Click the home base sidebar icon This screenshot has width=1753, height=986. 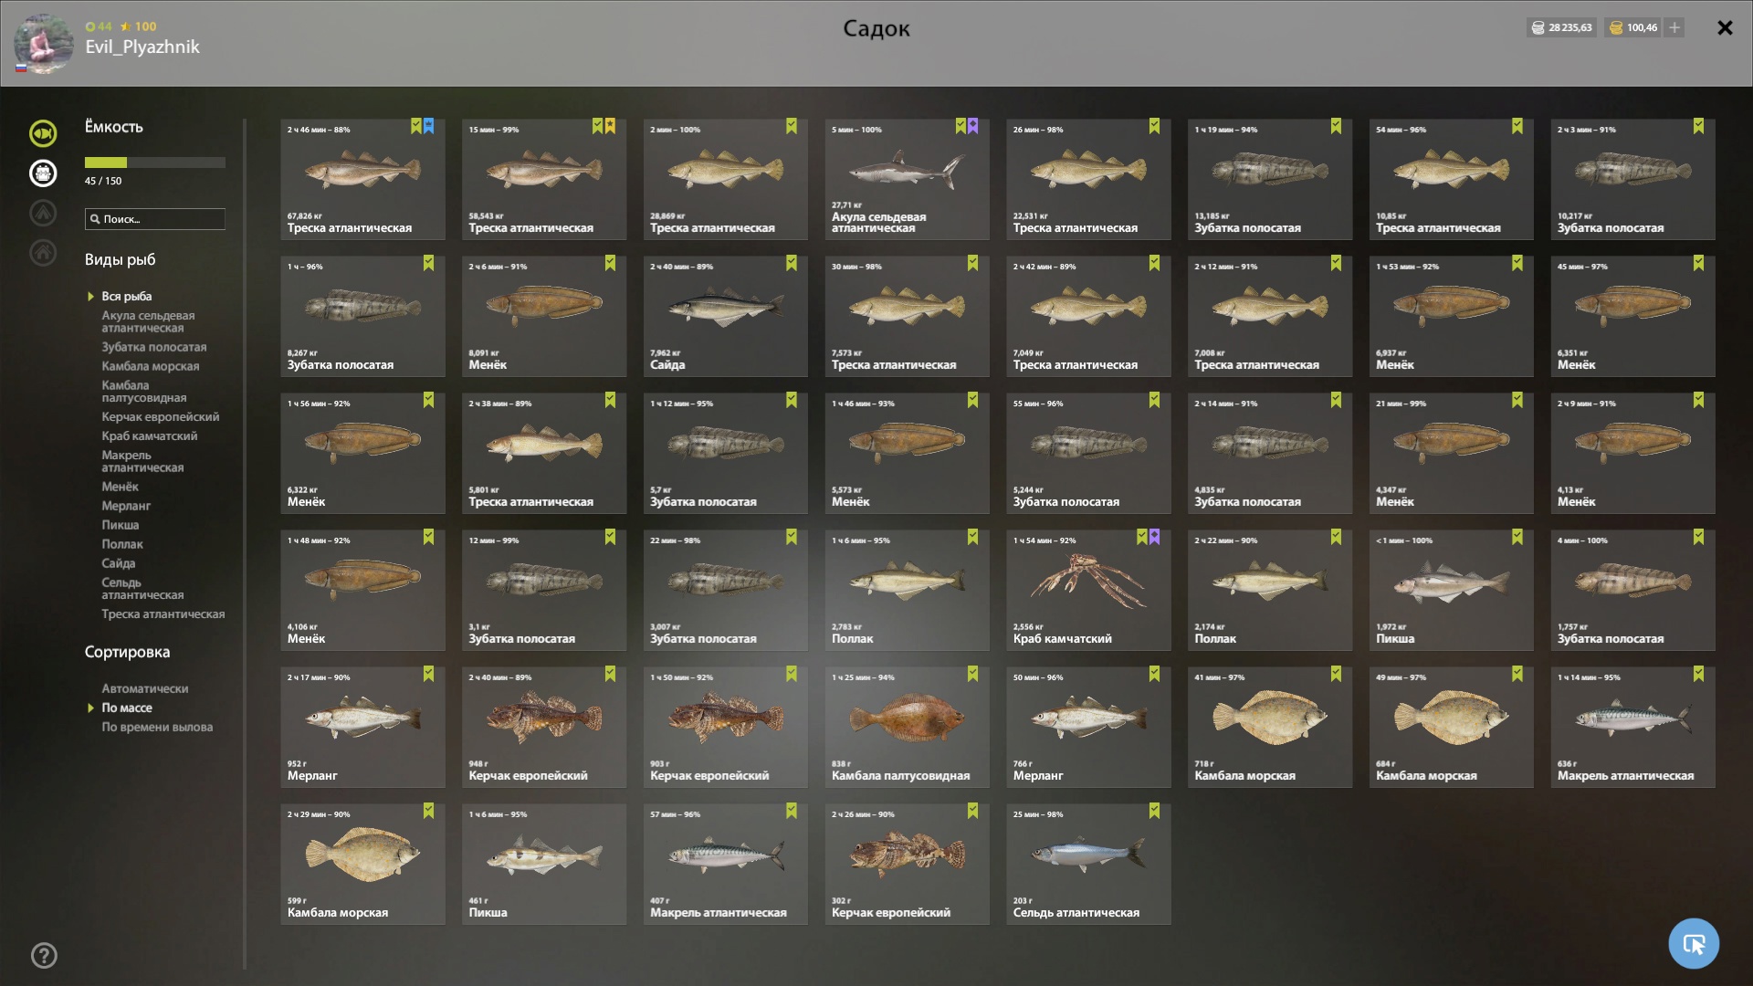click(x=43, y=253)
